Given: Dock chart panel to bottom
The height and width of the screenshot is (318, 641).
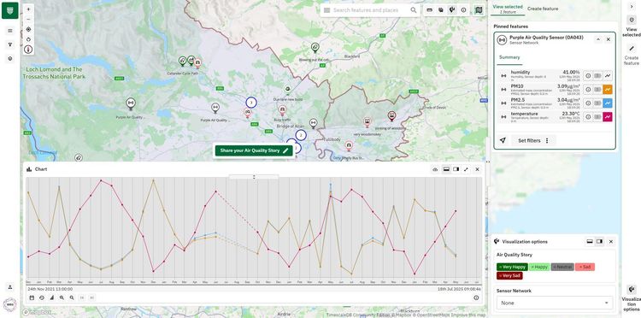Looking at the screenshot, I should click(446, 169).
